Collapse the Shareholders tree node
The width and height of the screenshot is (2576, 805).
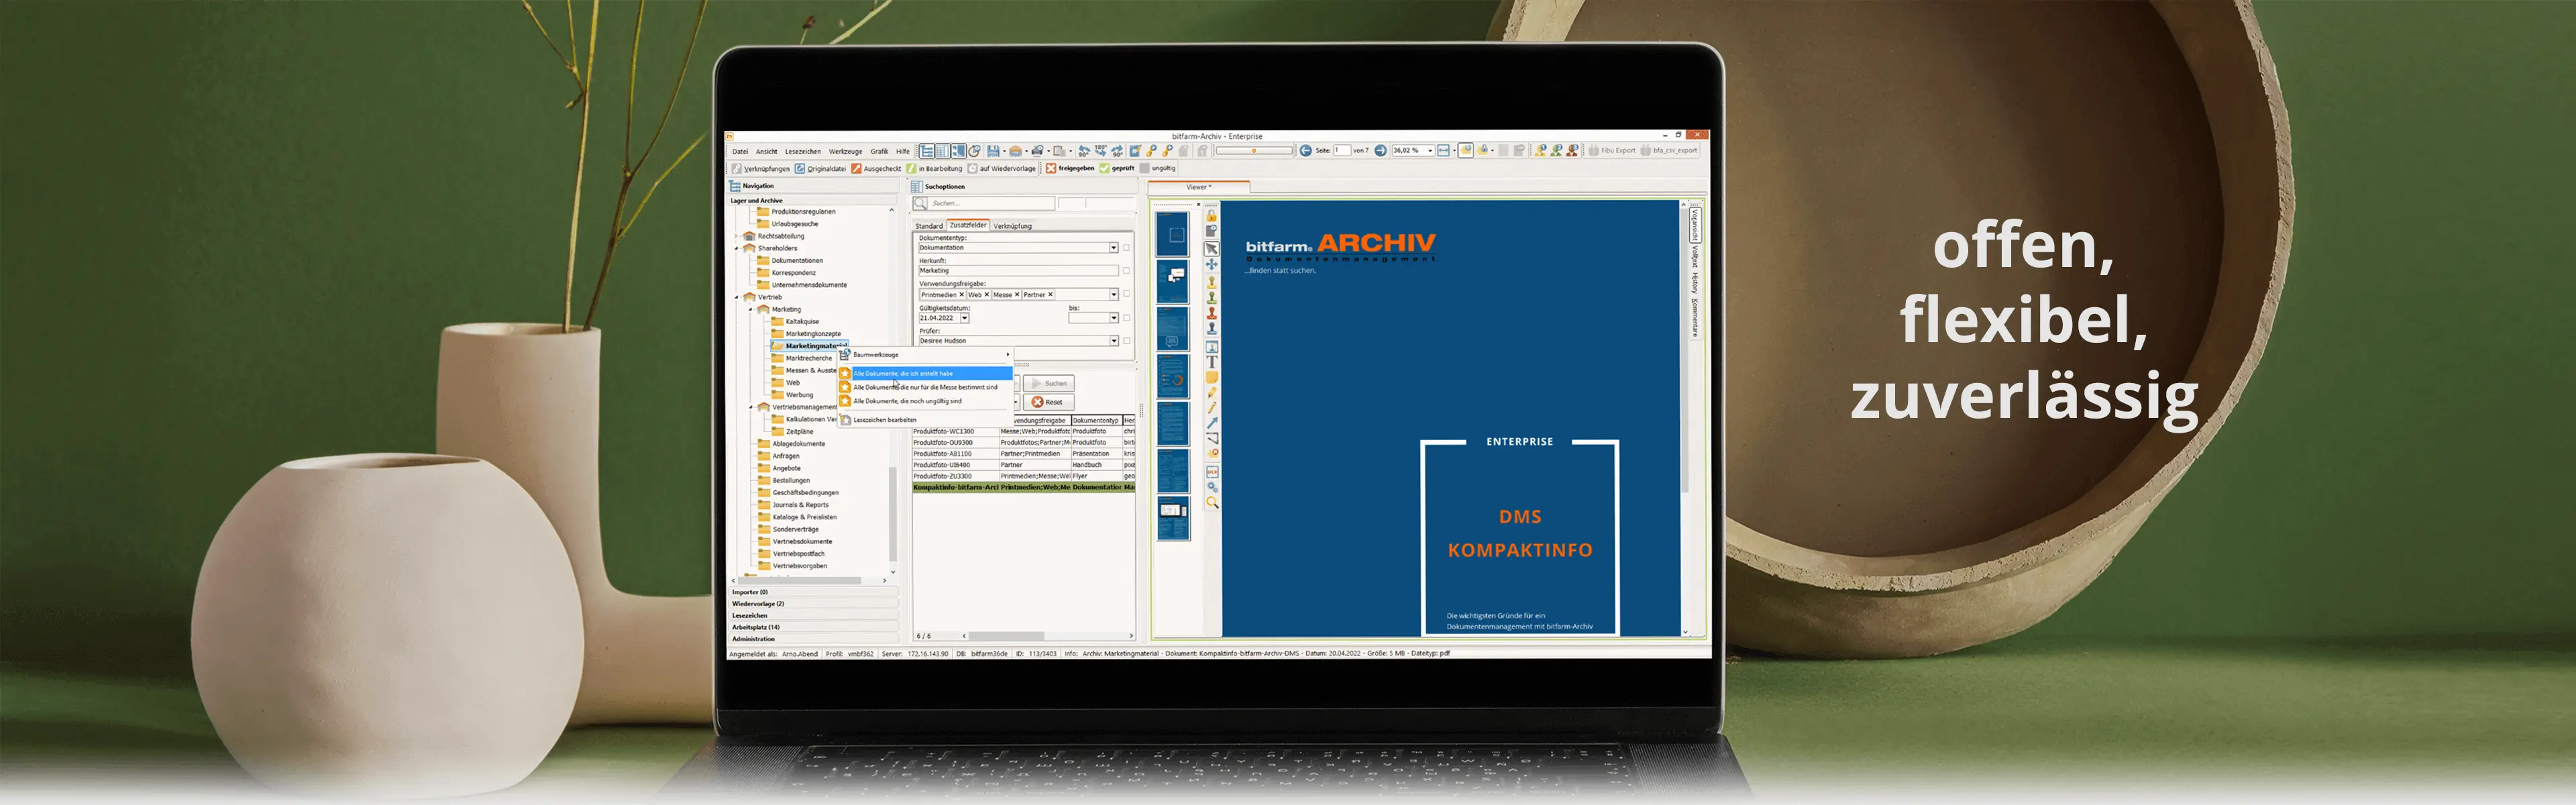(737, 249)
